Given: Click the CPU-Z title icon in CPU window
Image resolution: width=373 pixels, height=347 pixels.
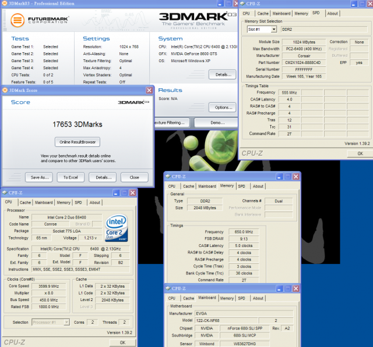Looking at the screenshot, I should click(x=5, y=192).
